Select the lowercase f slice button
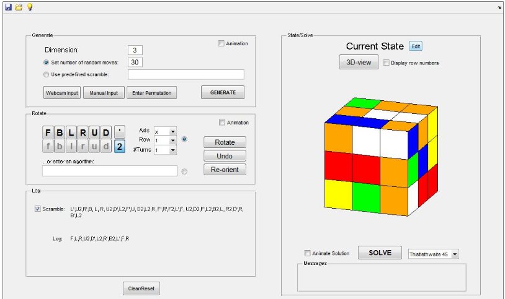 (x=48, y=147)
